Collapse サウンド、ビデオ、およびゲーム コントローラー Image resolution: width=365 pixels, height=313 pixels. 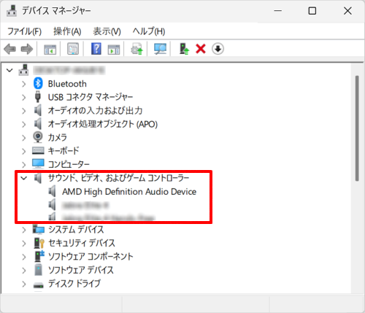click(24, 178)
